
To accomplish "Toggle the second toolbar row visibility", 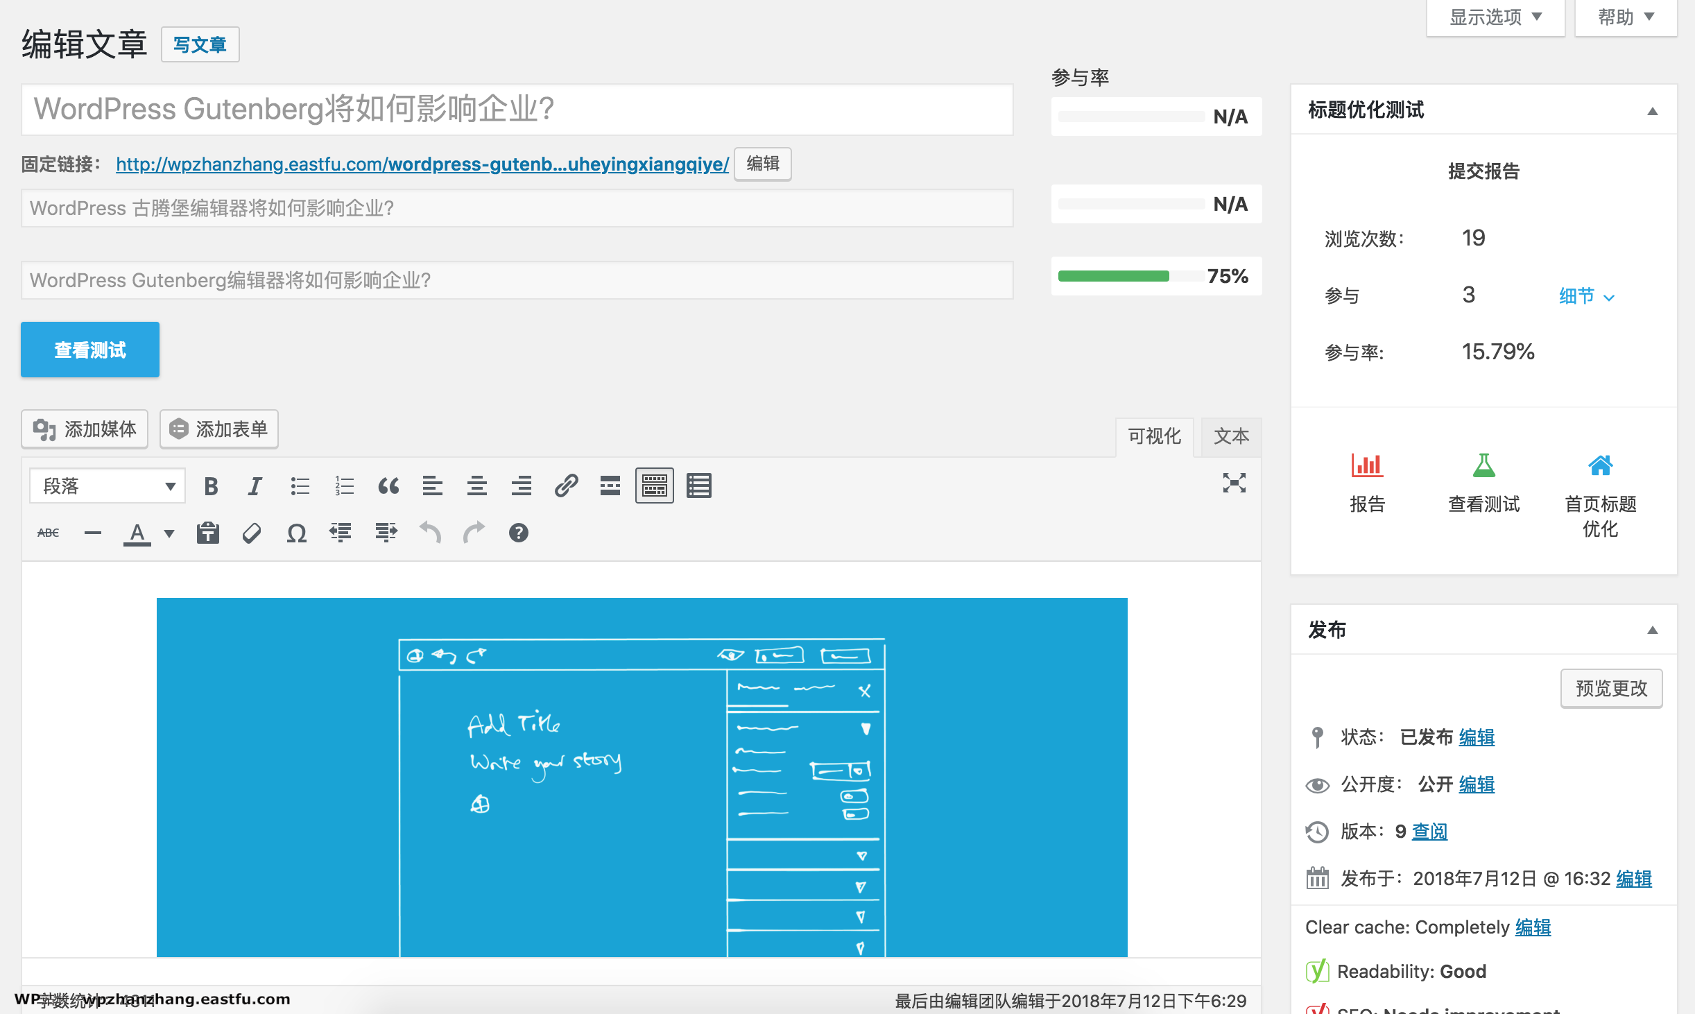I will point(654,485).
